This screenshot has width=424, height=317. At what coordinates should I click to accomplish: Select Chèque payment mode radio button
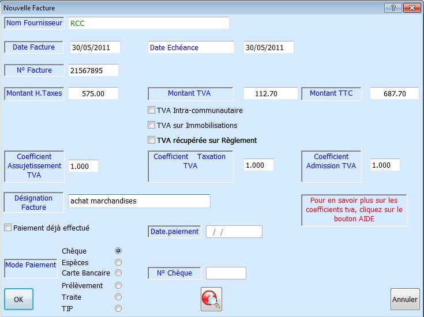[x=118, y=251]
